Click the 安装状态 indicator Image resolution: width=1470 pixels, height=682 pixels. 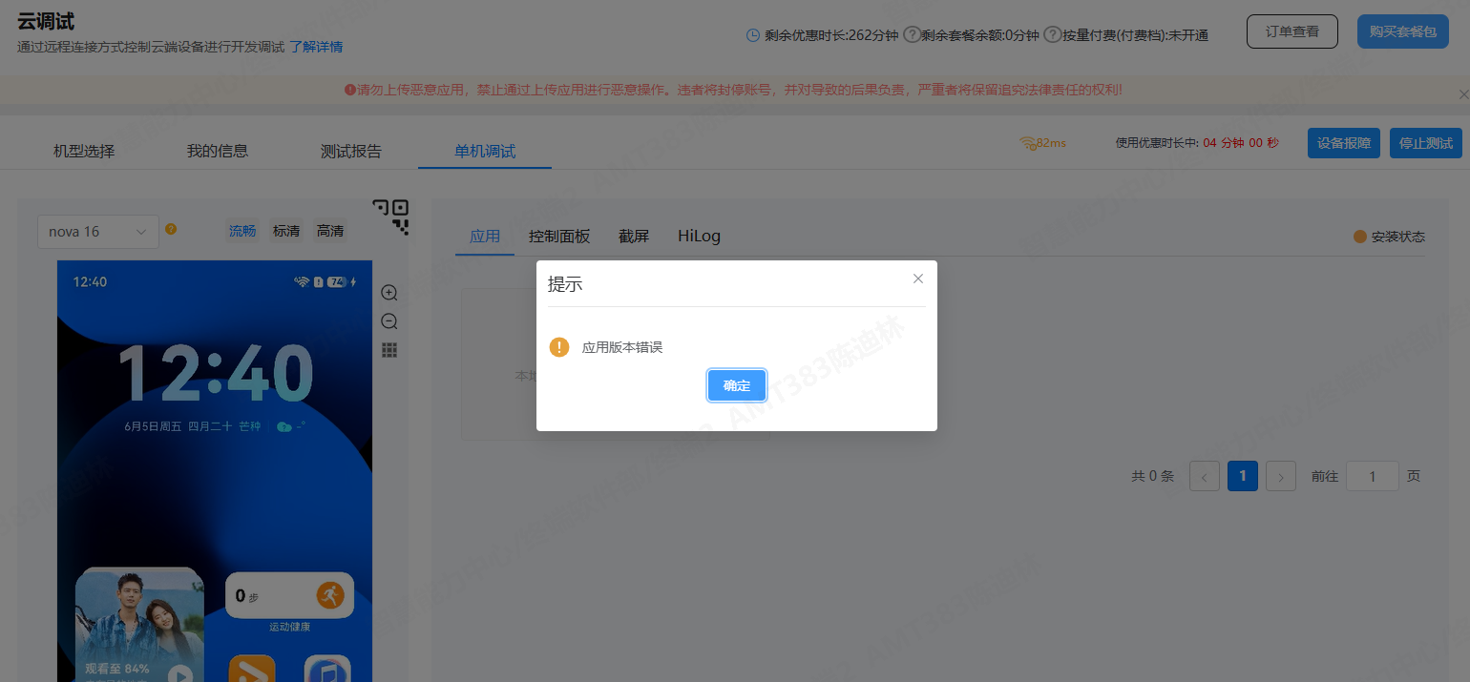[1389, 237]
